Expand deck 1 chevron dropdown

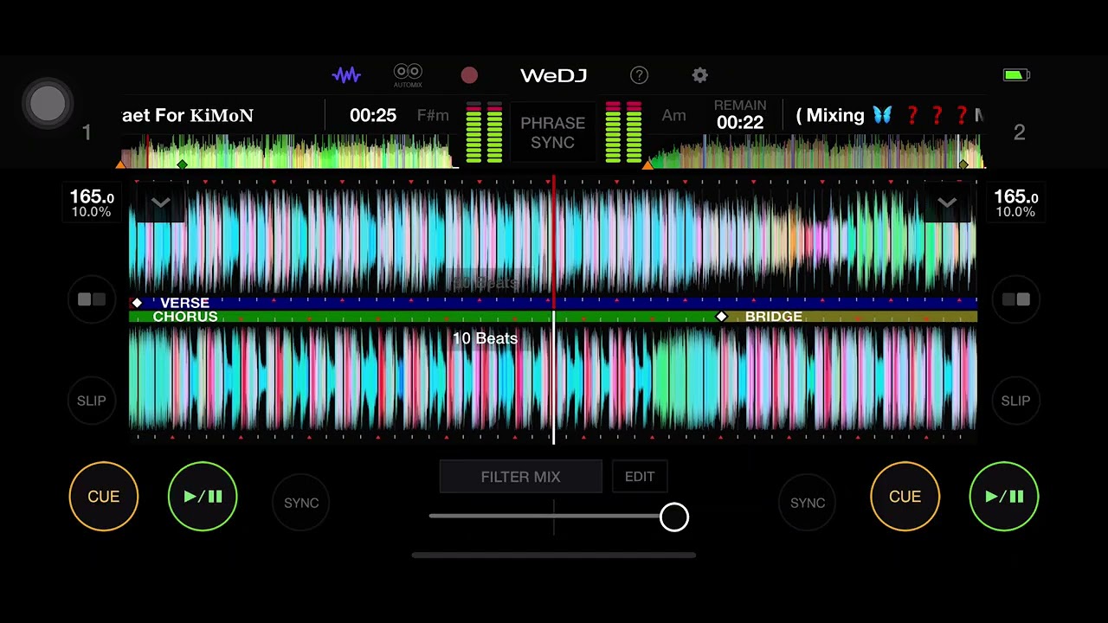click(160, 203)
